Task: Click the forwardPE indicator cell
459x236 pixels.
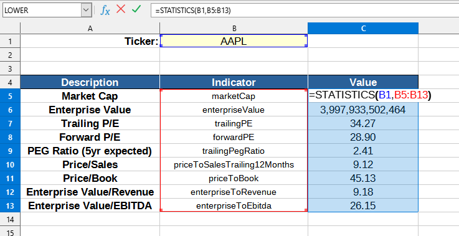Action: click(234, 137)
